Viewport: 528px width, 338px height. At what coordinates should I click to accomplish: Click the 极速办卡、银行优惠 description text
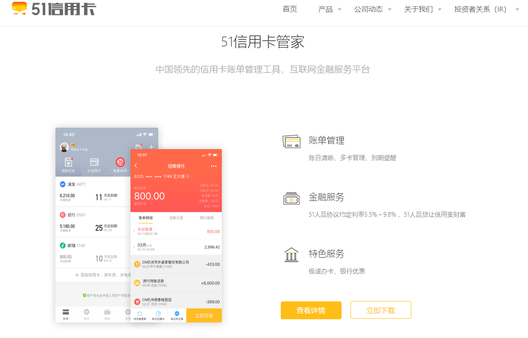pyautogui.click(x=337, y=271)
